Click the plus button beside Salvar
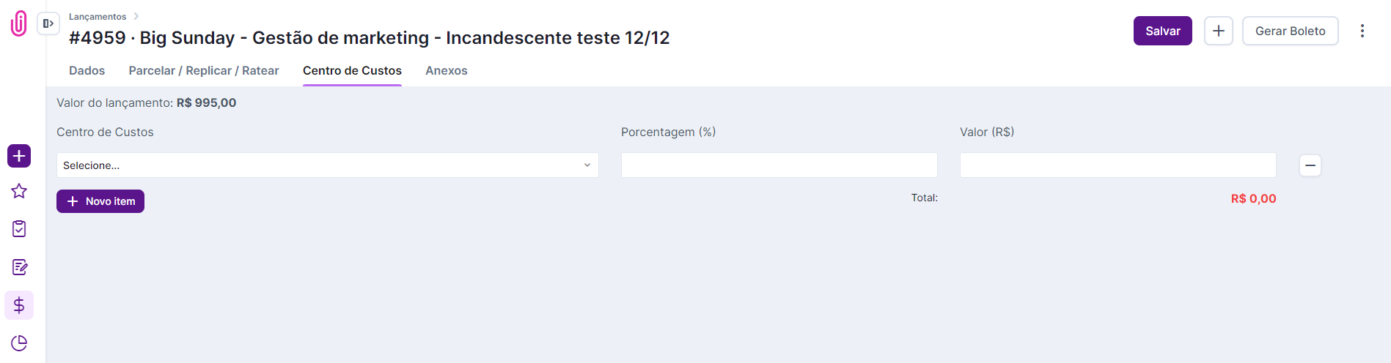Image resolution: width=1391 pixels, height=363 pixels. 1218,31
